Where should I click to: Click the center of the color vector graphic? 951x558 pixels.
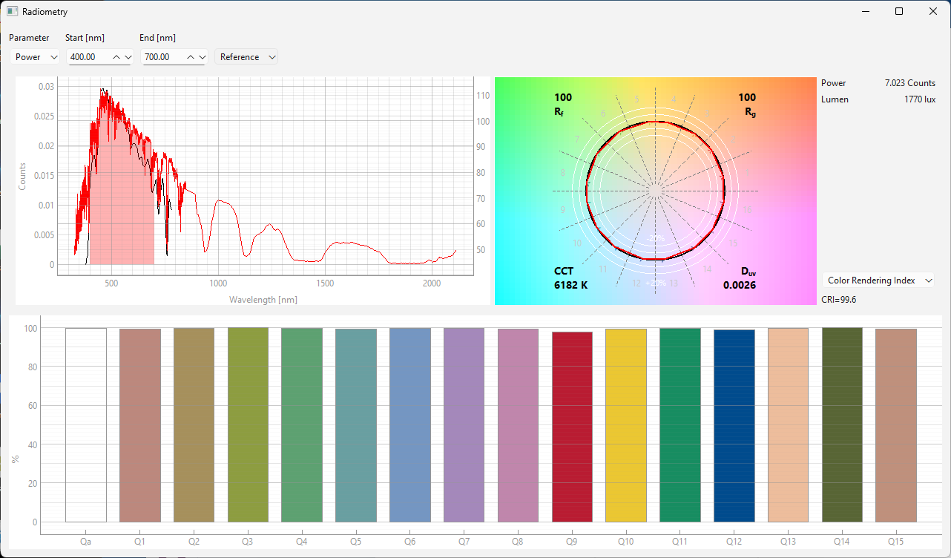(655, 191)
